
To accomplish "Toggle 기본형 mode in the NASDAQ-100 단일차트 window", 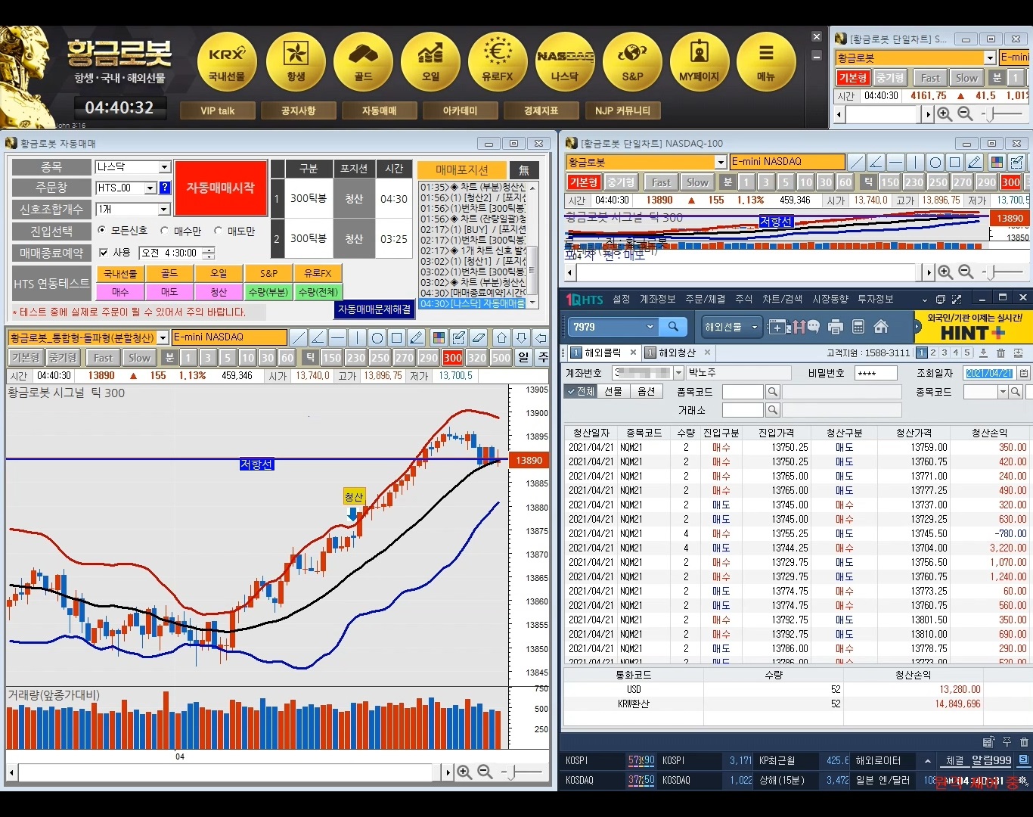I will point(584,182).
